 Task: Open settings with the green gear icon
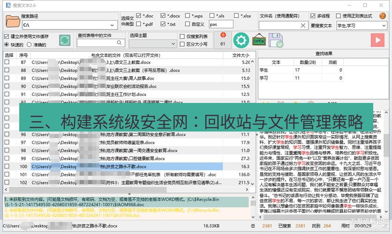point(241,40)
